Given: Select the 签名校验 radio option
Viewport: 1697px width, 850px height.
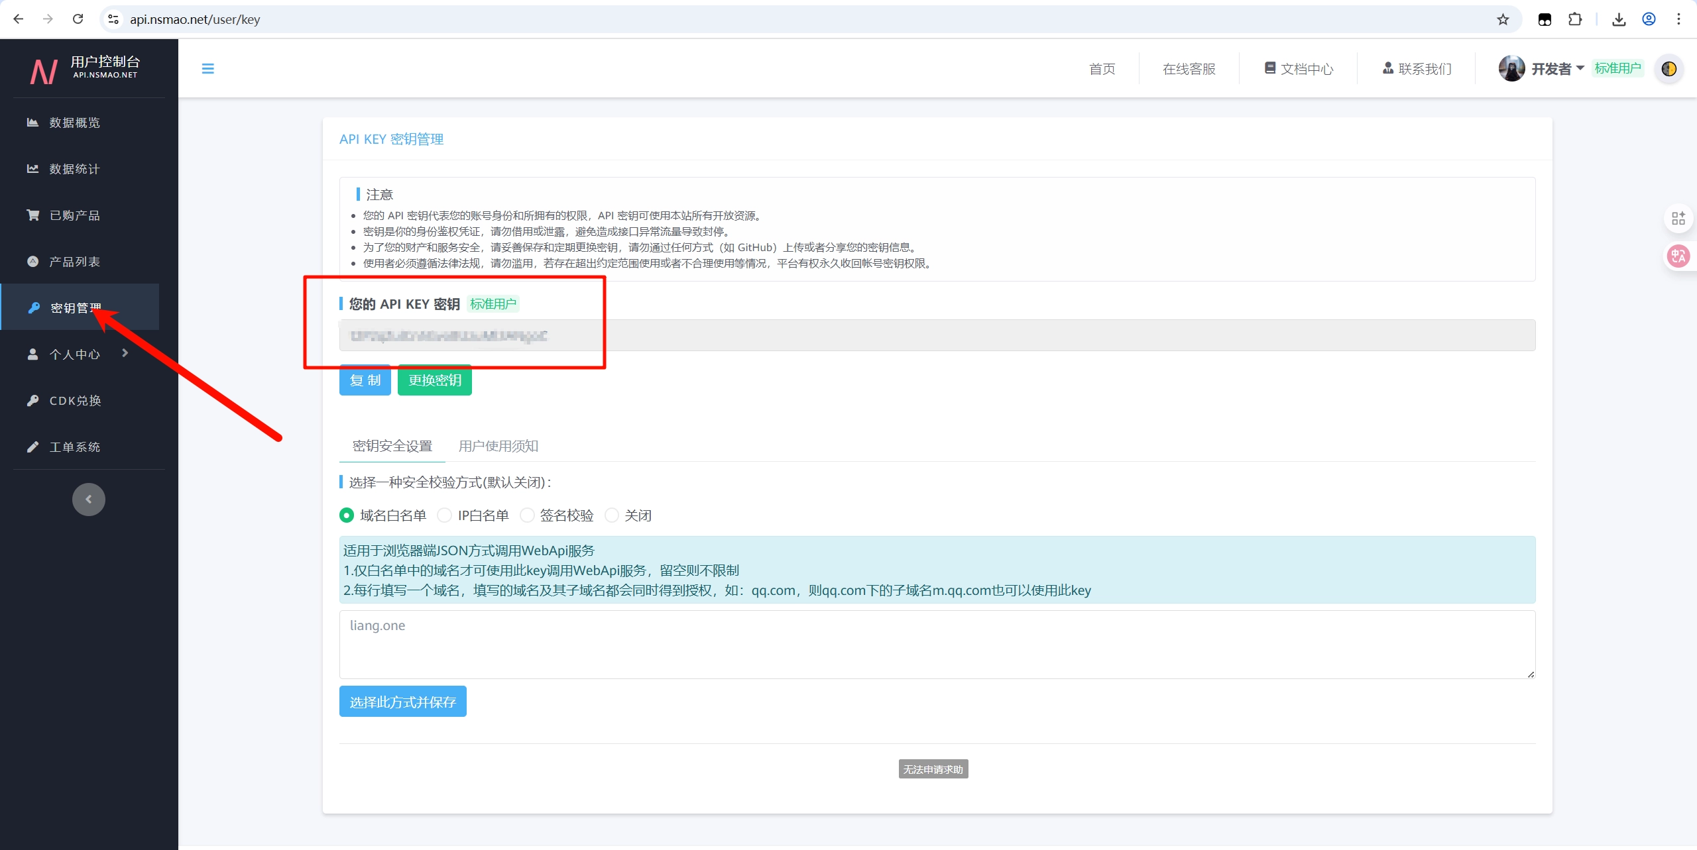Looking at the screenshot, I should [527, 515].
